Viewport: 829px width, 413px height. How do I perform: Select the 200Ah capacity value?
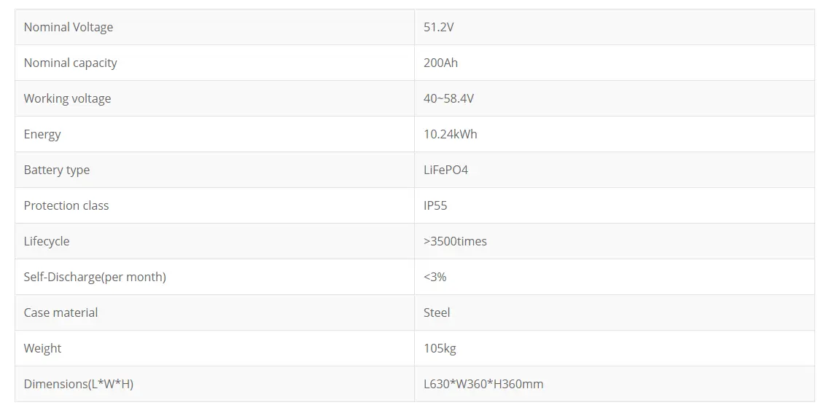pyautogui.click(x=440, y=63)
